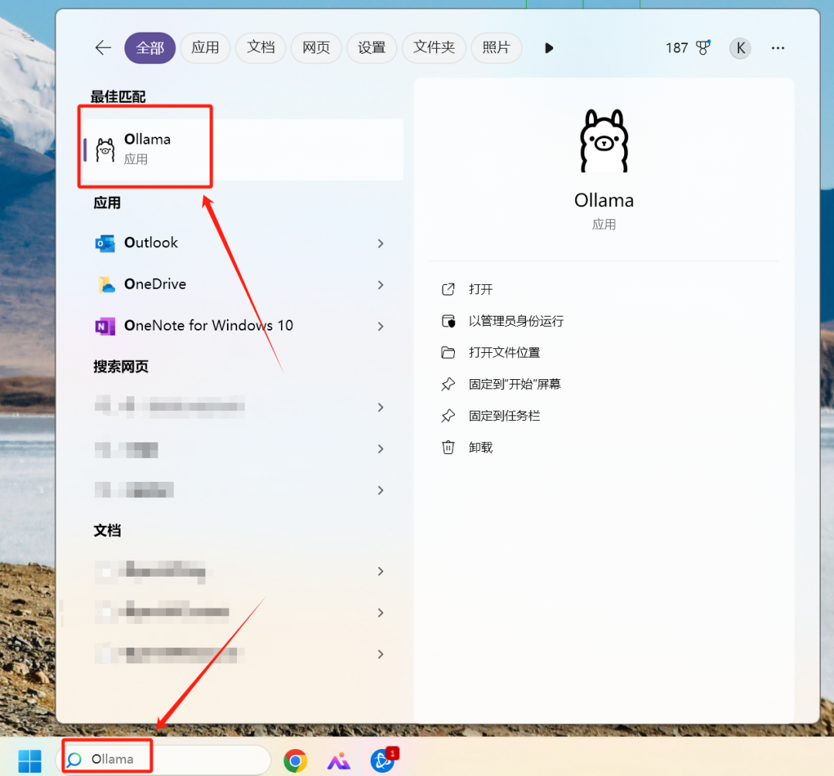The height and width of the screenshot is (776, 834).
Task: Switch to the 文档 filter tab
Action: pyautogui.click(x=261, y=48)
